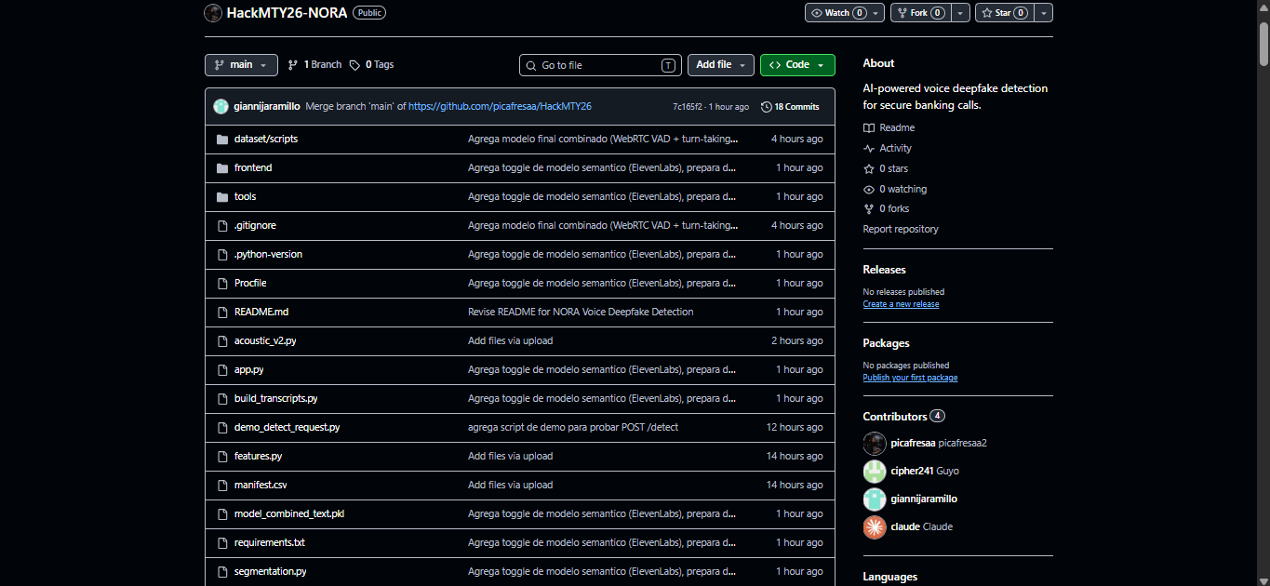Expand the Star lists dropdown arrow

(1044, 13)
